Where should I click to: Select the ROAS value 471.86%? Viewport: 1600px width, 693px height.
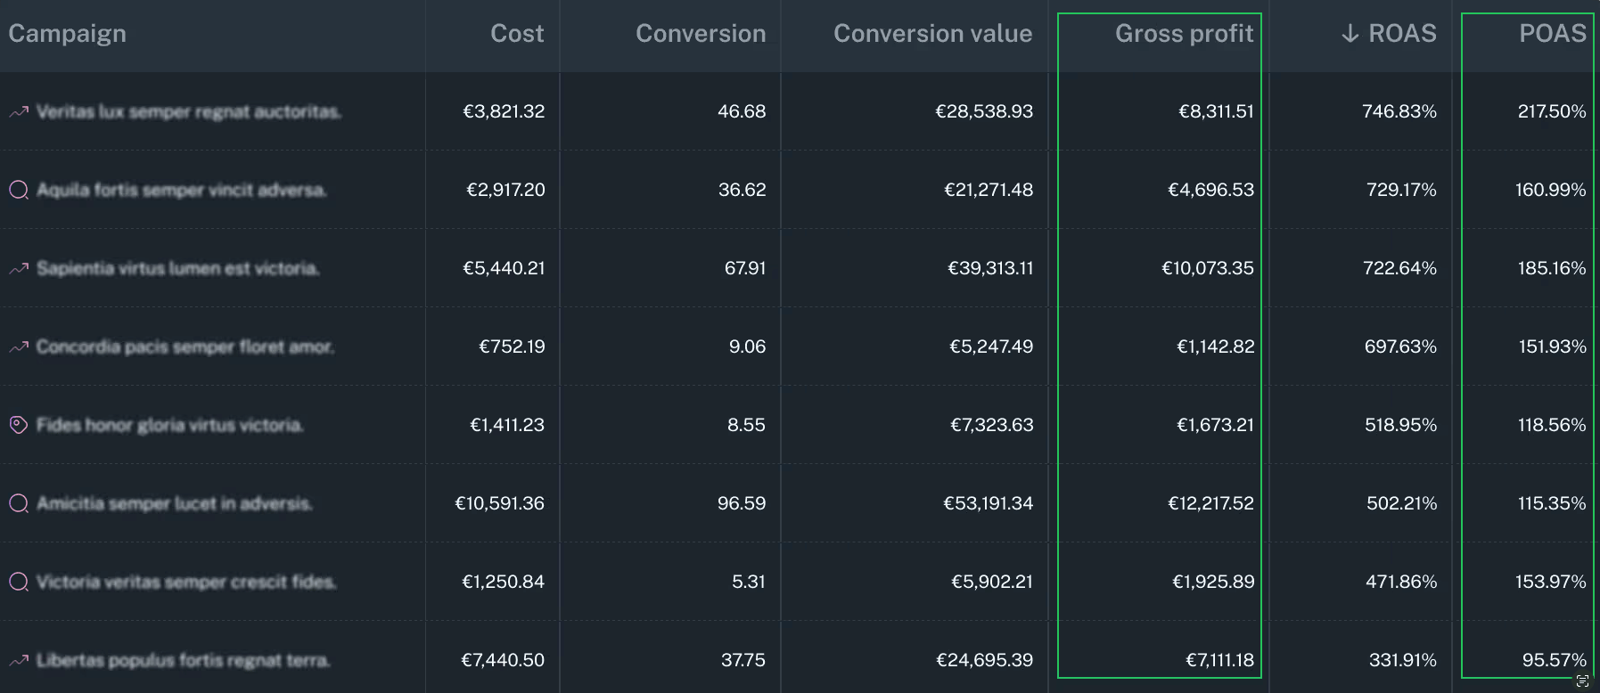[1401, 582]
